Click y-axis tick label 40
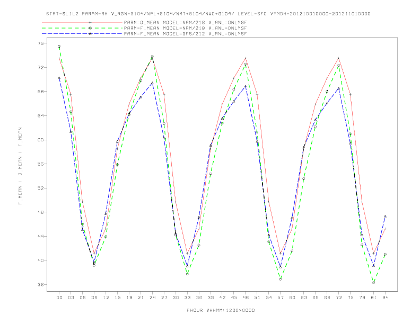Screen dimensions: 420x324 41,260
